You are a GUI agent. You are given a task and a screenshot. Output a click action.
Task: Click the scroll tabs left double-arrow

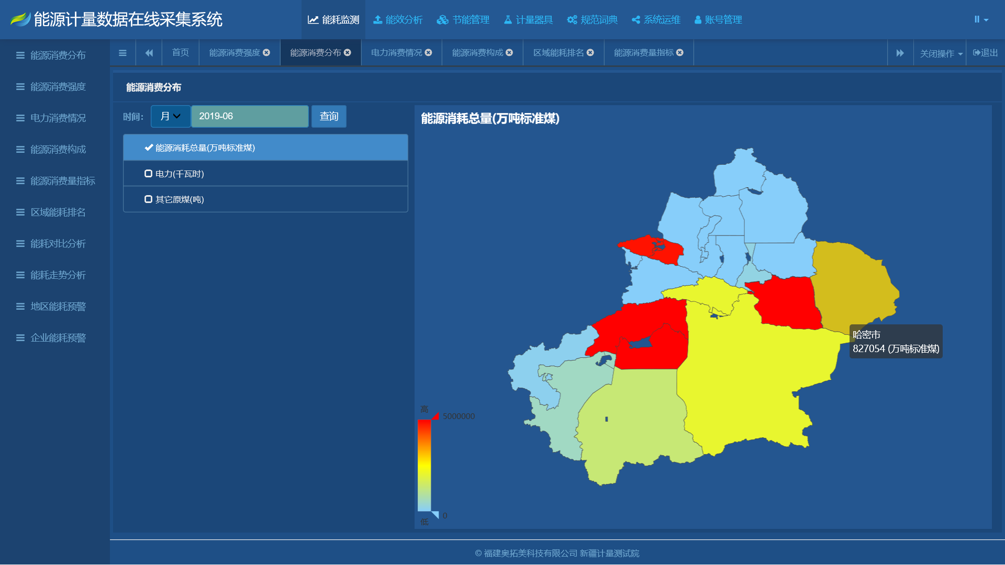[149, 53]
